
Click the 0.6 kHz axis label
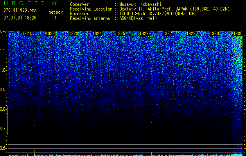tap(3, 148)
